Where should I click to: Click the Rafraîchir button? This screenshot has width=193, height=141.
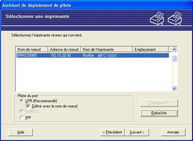159,113
